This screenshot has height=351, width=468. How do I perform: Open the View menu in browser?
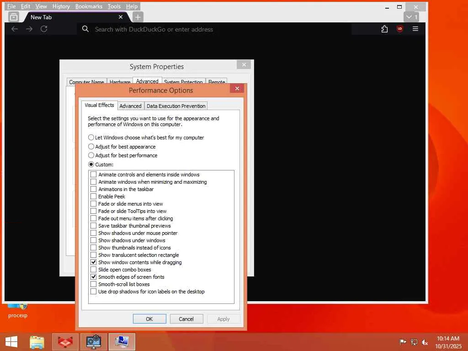(41, 6)
